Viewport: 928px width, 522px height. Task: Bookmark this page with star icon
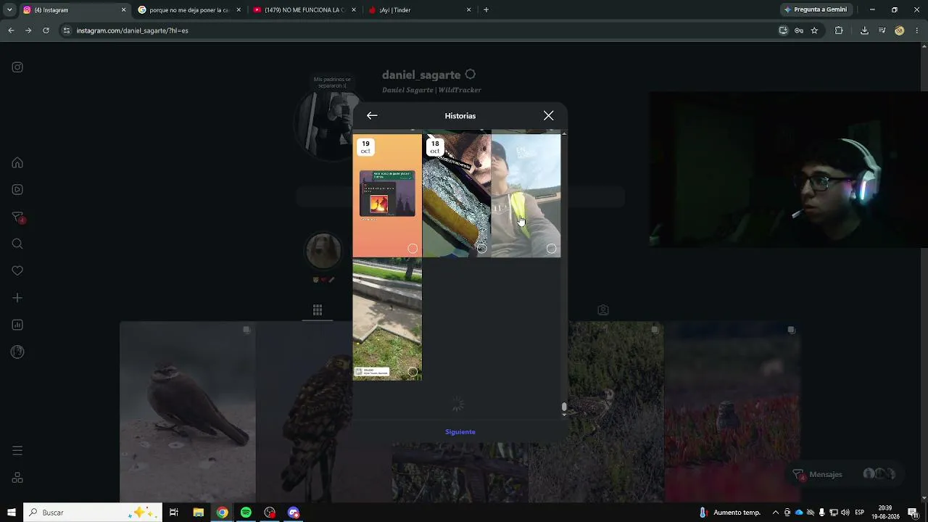click(814, 30)
